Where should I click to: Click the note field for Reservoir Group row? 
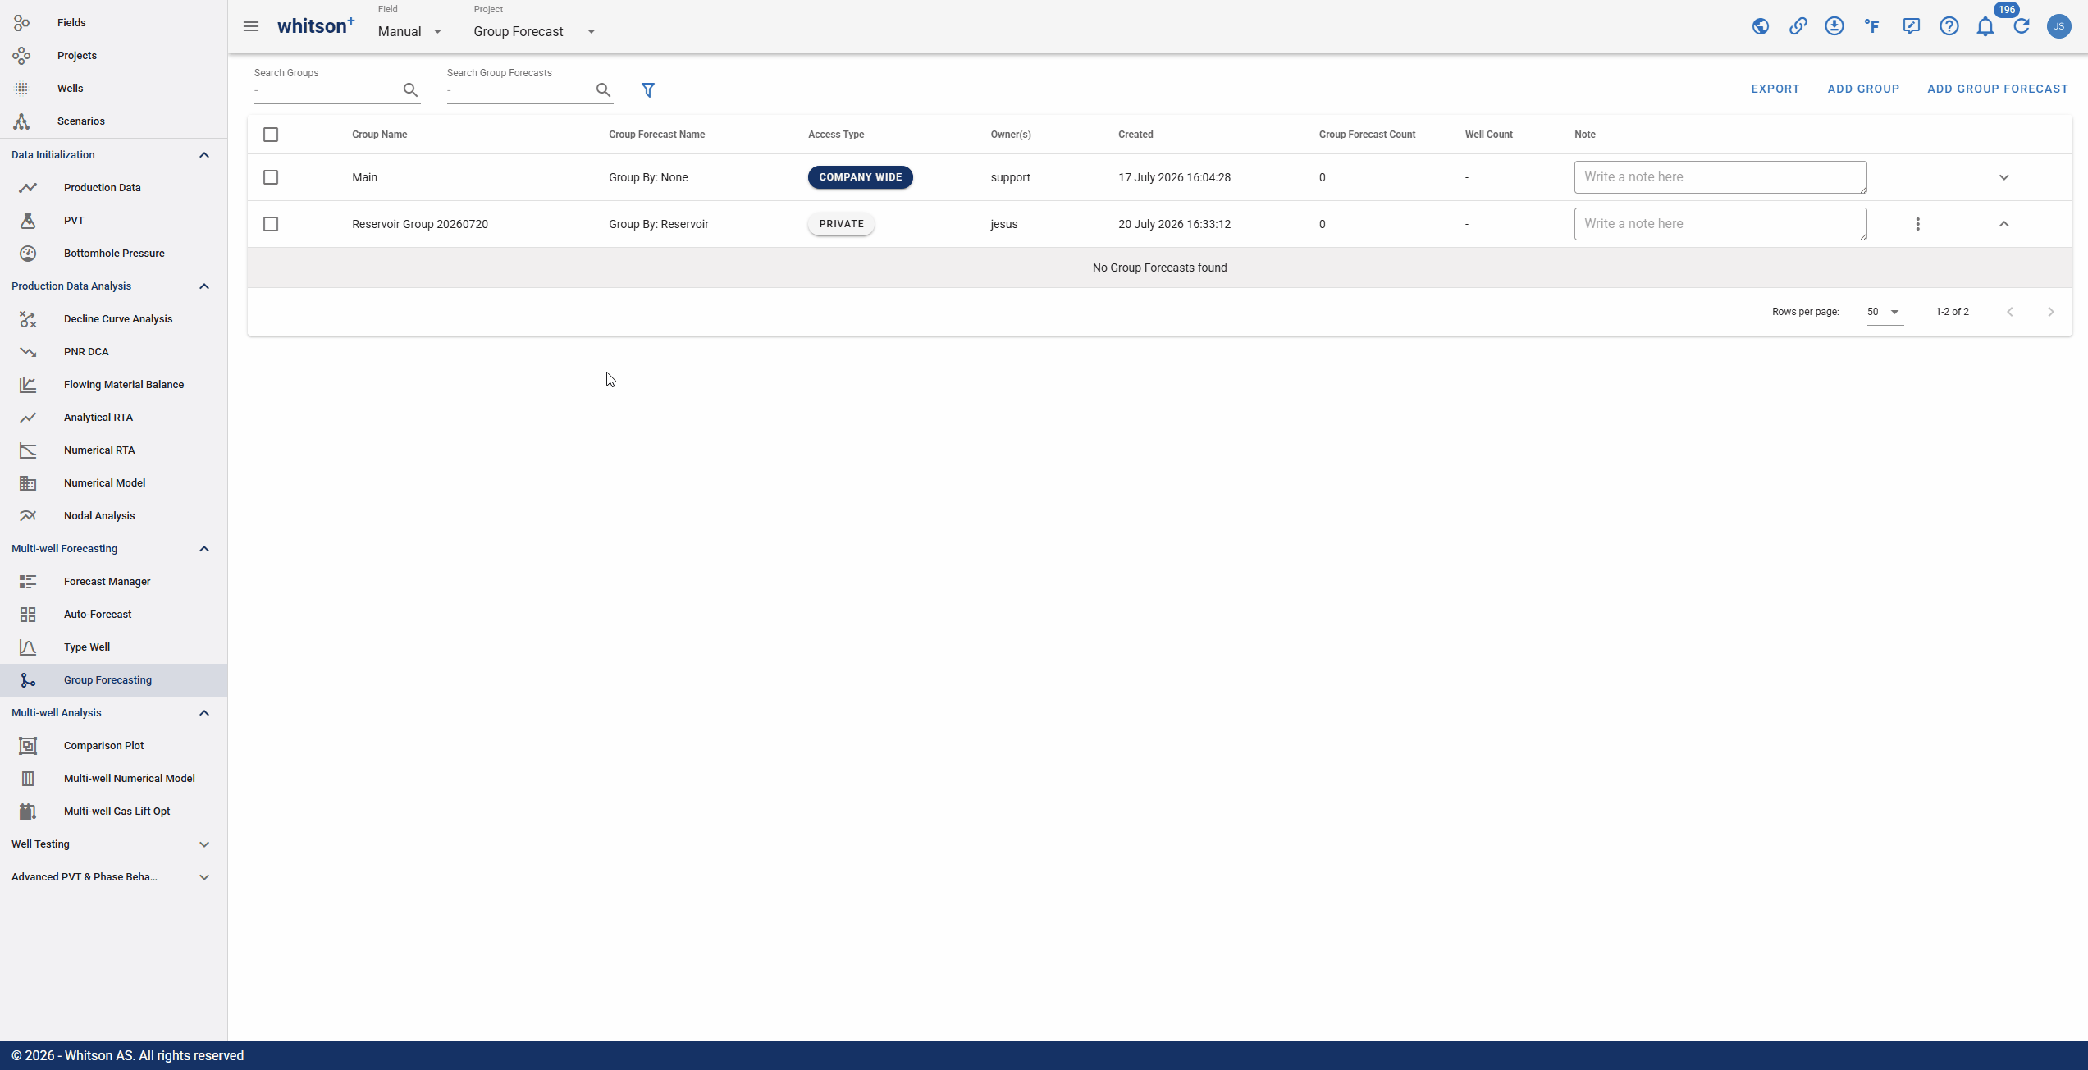pos(1720,224)
